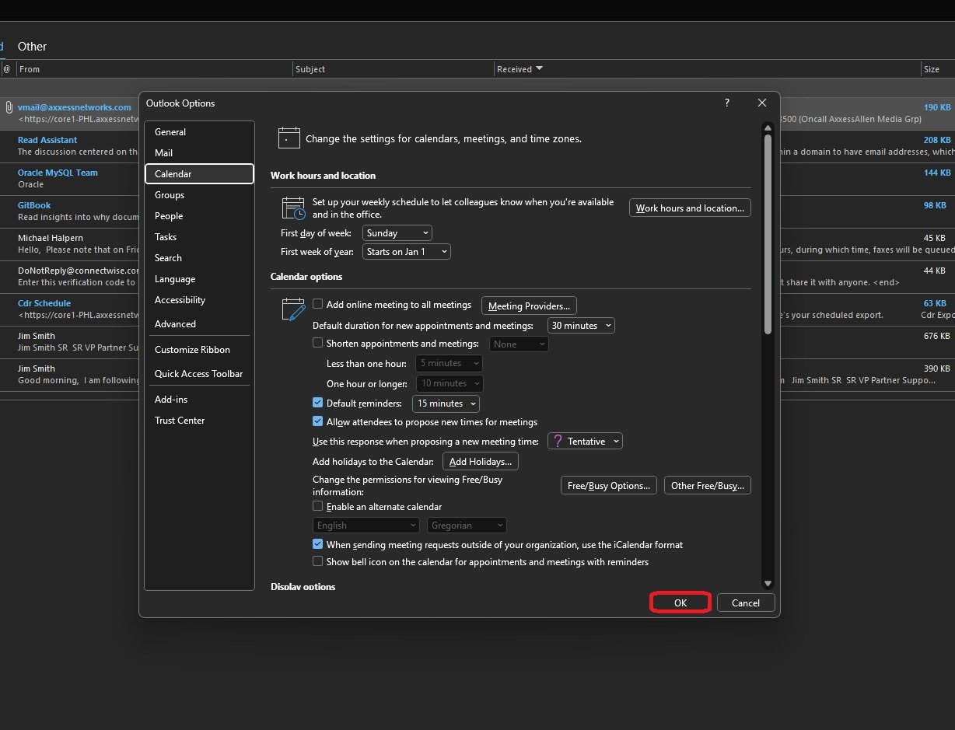955x730 pixels.
Task: Enable the Show bell icon checkbox
Action: click(x=317, y=561)
